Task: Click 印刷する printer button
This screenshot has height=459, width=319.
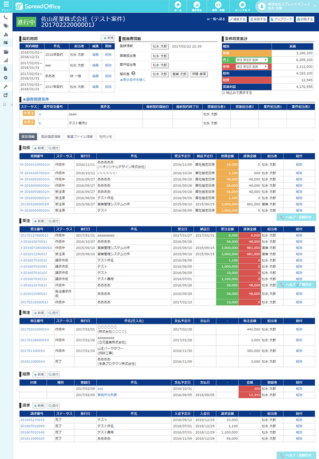Action: click(305, 19)
